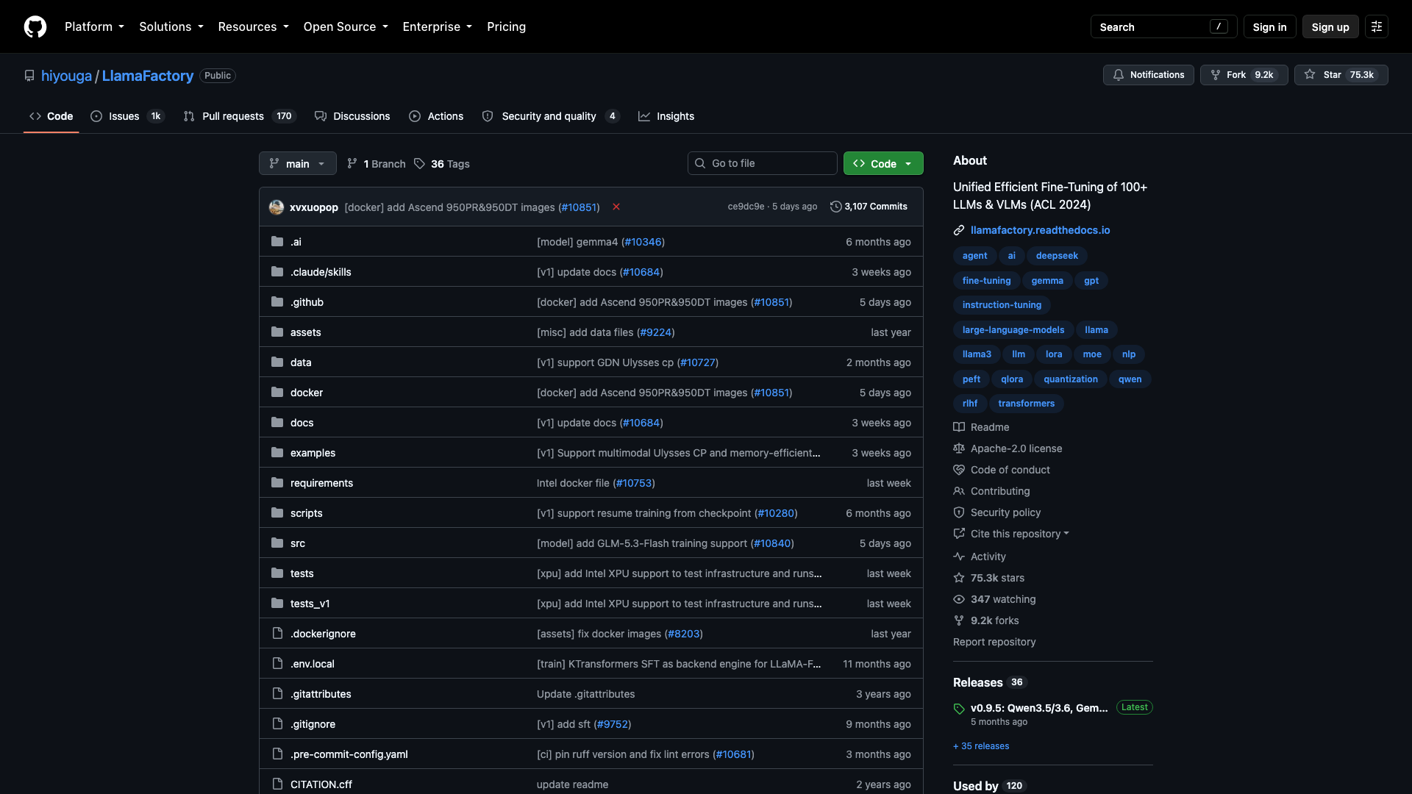Viewport: 1412px width, 794px height.
Task: Open the Actions tab
Action: click(x=436, y=116)
